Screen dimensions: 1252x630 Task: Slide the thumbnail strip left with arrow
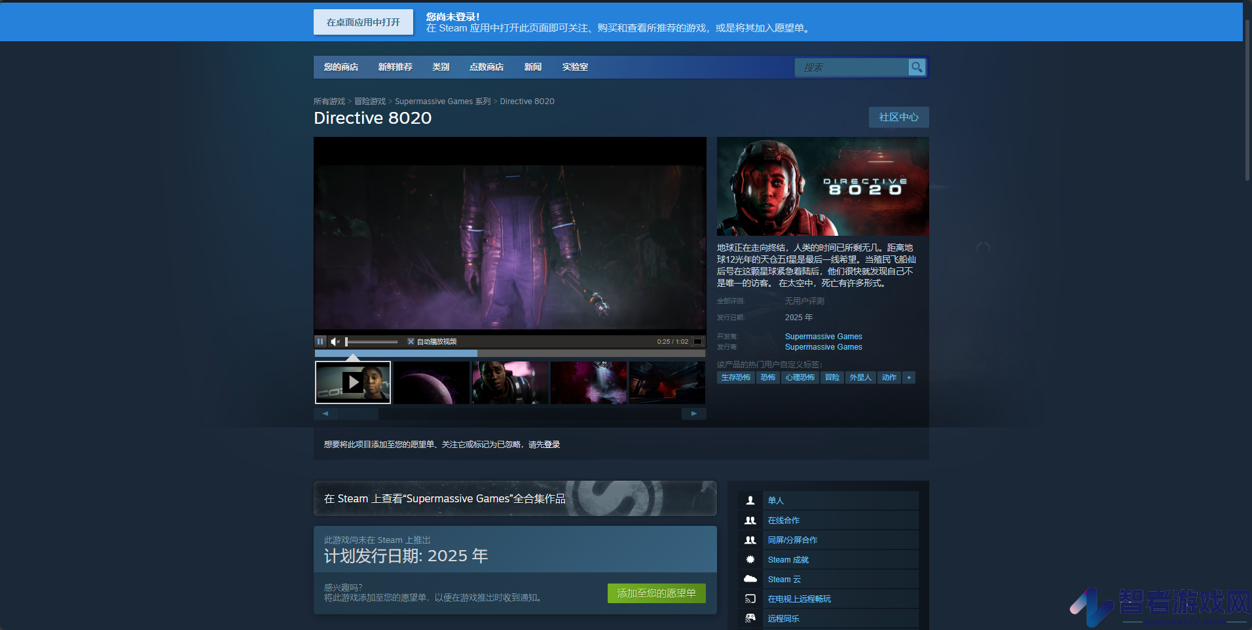[325, 413]
